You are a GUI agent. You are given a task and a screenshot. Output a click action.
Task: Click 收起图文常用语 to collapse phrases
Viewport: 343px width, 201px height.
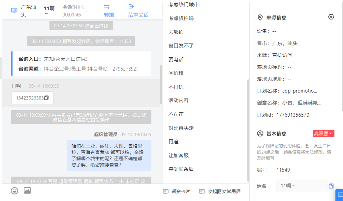click(220, 191)
